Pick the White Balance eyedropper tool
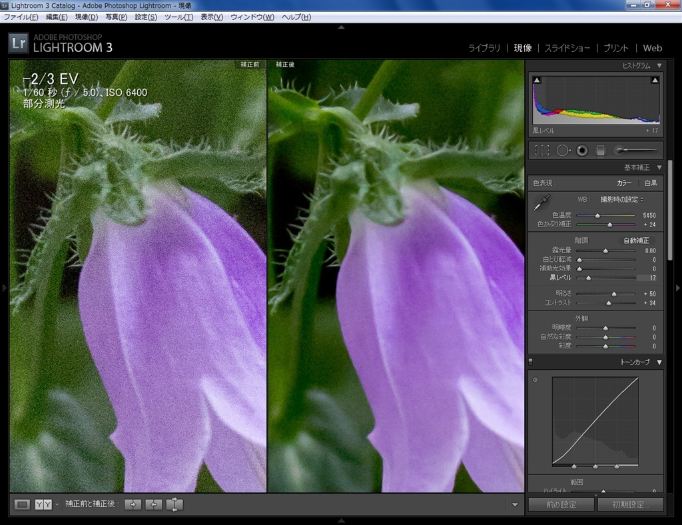The image size is (682, 525). click(543, 201)
